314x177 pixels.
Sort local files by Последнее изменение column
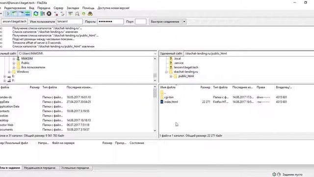(x=79, y=88)
